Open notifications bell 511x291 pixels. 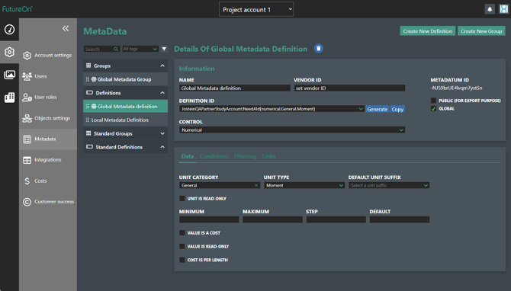click(490, 9)
